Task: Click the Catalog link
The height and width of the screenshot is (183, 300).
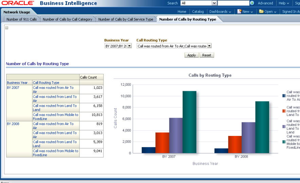Action: (x=198, y=12)
